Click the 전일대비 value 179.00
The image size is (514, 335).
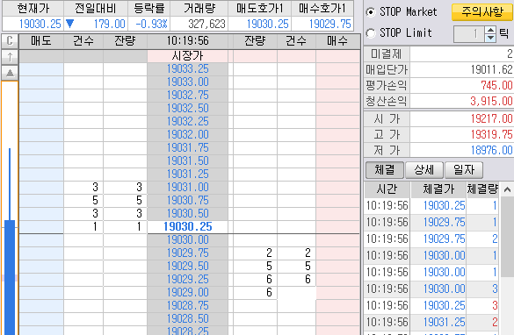(x=109, y=24)
